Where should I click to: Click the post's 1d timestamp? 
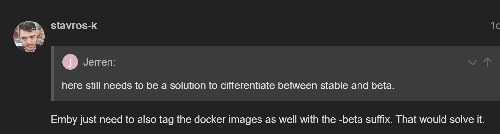point(495,26)
